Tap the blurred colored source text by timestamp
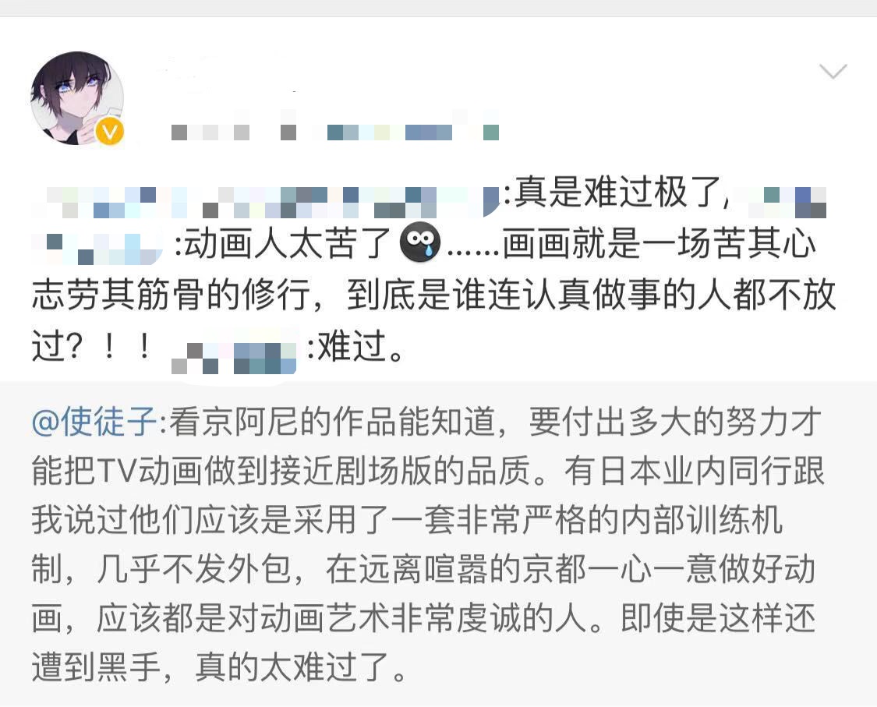The image size is (877, 707). [x=412, y=133]
